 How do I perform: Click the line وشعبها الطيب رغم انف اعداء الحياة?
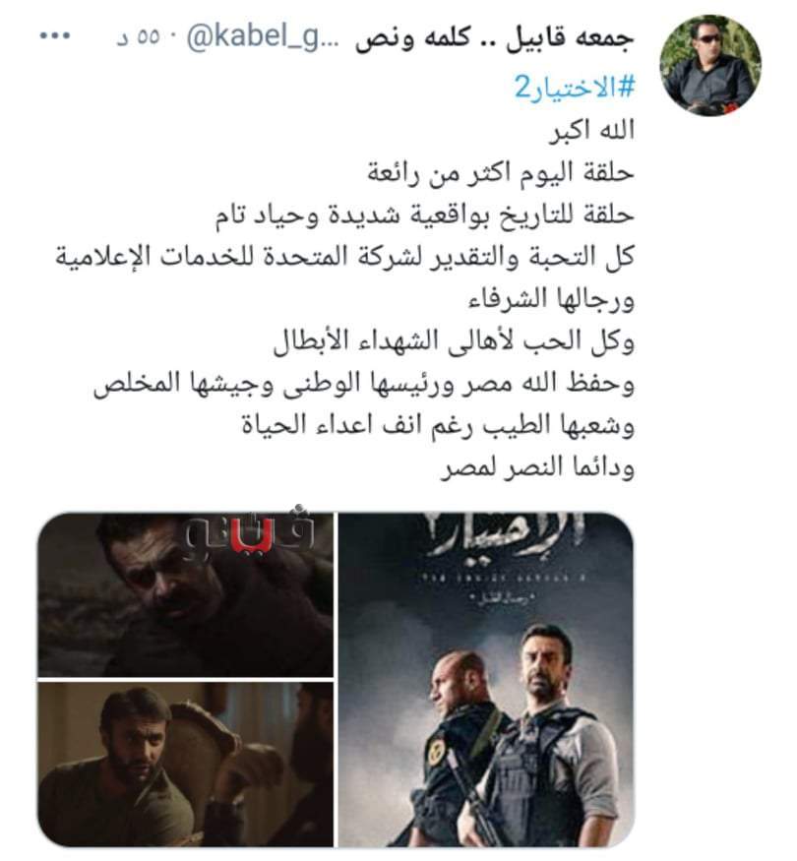click(x=438, y=425)
